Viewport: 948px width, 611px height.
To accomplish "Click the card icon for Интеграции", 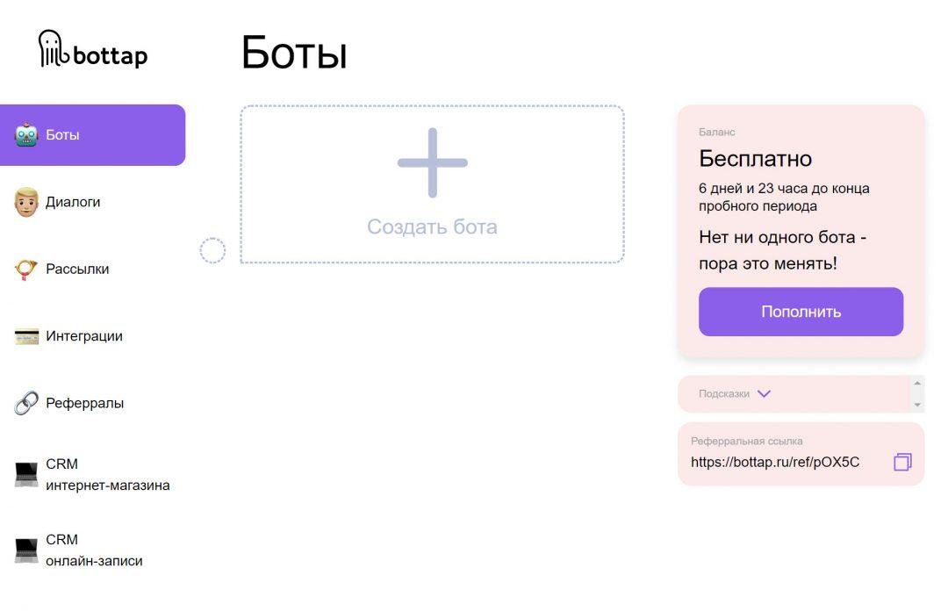I will [26, 336].
